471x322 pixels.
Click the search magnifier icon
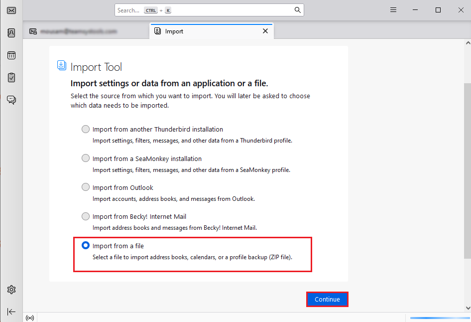click(x=297, y=10)
